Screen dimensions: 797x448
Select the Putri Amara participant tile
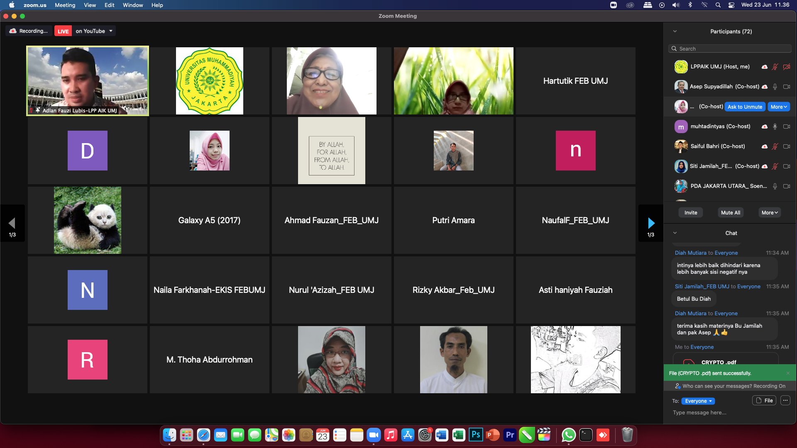coord(454,220)
